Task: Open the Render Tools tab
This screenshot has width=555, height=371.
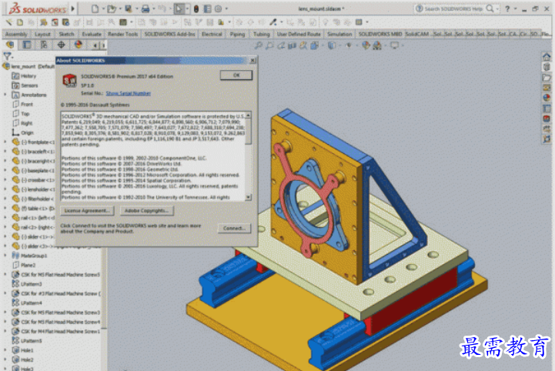Action: click(123, 34)
